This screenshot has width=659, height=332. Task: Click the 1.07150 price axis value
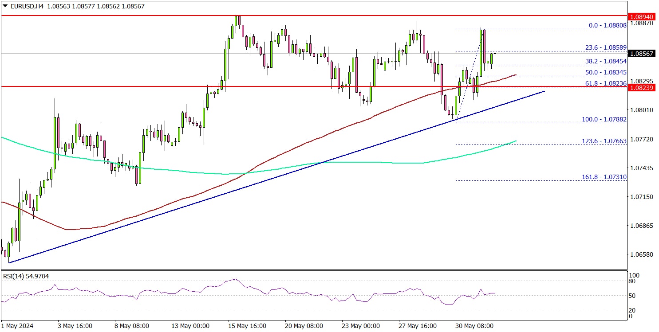click(642, 197)
